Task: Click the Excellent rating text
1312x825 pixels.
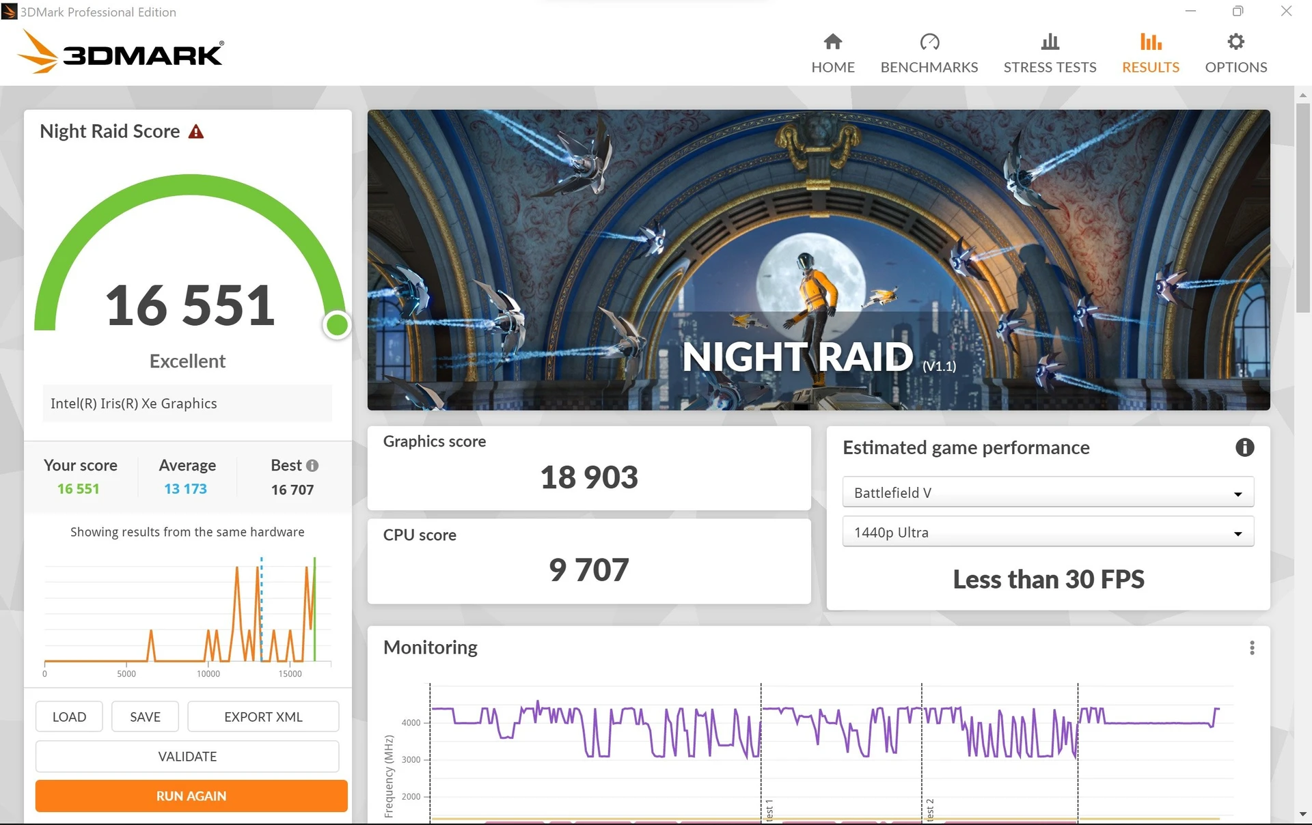Action: pos(187,361)
